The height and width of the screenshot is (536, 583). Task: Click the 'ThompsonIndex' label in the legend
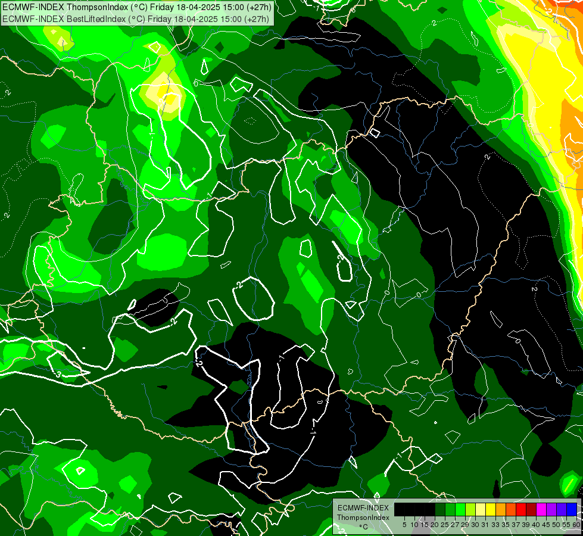click(x=363, y=518)
